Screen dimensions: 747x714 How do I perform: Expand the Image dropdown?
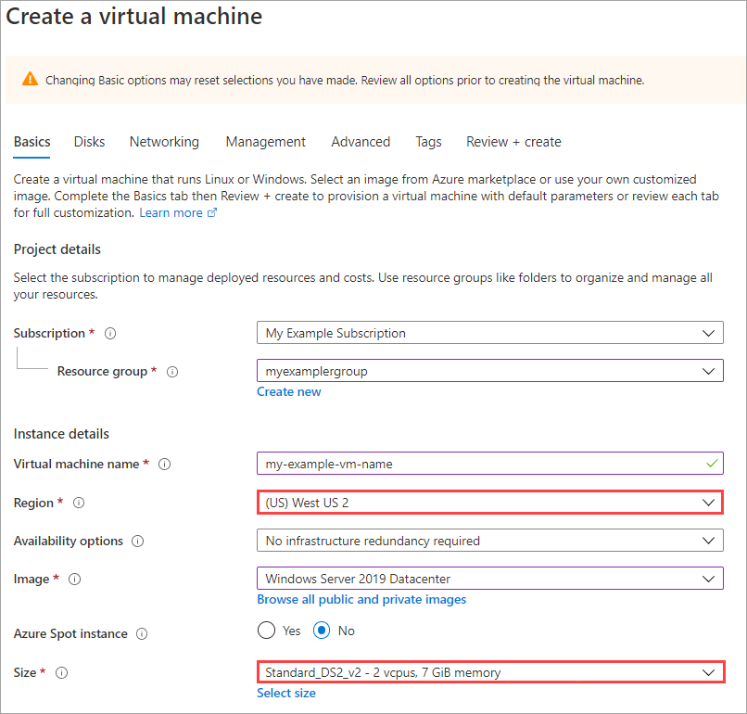[489, 579]
